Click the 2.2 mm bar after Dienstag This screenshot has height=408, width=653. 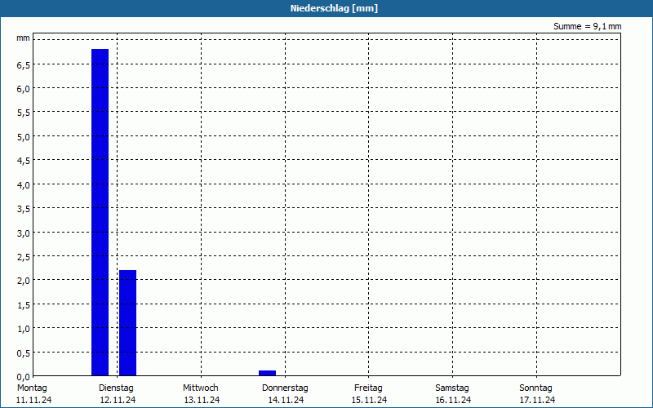click(x=128, y=322)
